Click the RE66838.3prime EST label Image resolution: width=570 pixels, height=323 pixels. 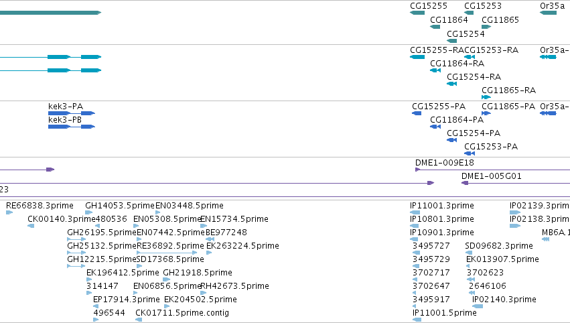point(40,206)
